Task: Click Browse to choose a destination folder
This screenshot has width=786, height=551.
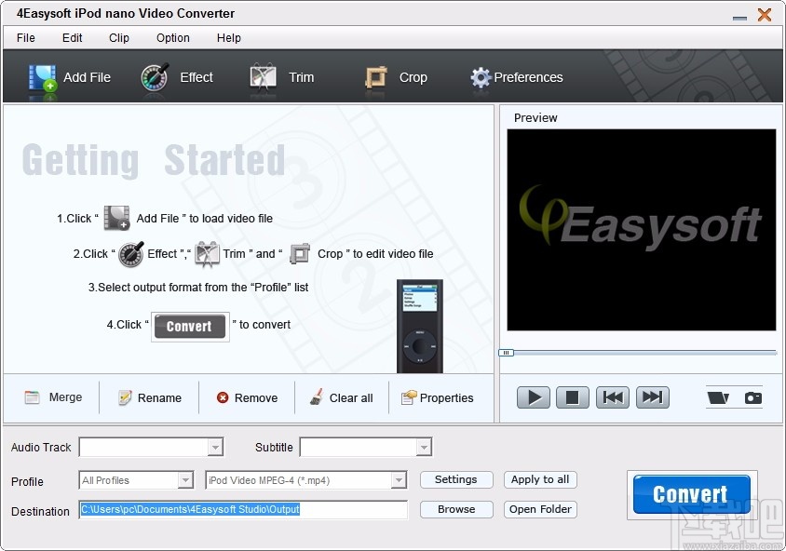Action: [455, 509]
